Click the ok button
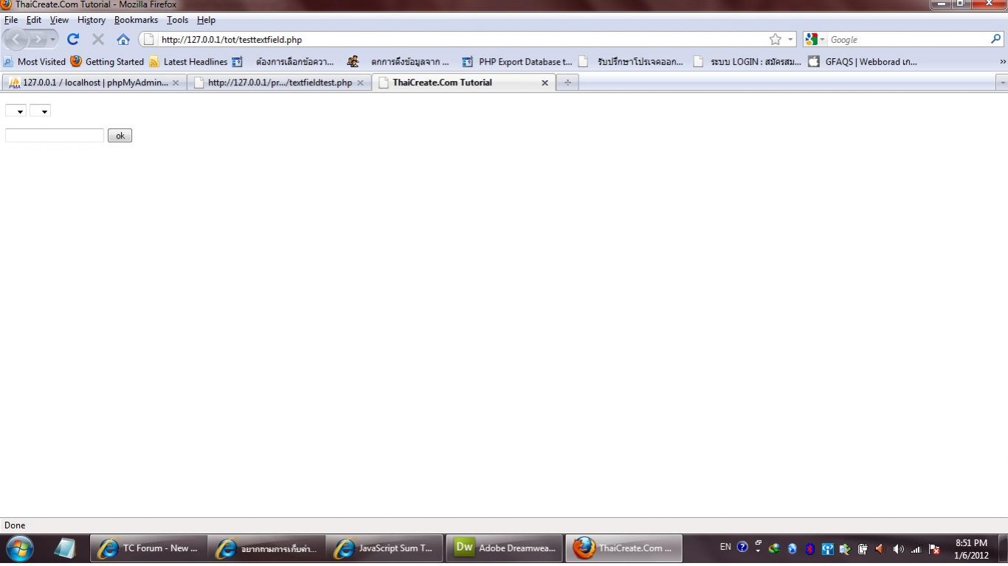This screenshot has width=1008, height=566. [120, 136]
